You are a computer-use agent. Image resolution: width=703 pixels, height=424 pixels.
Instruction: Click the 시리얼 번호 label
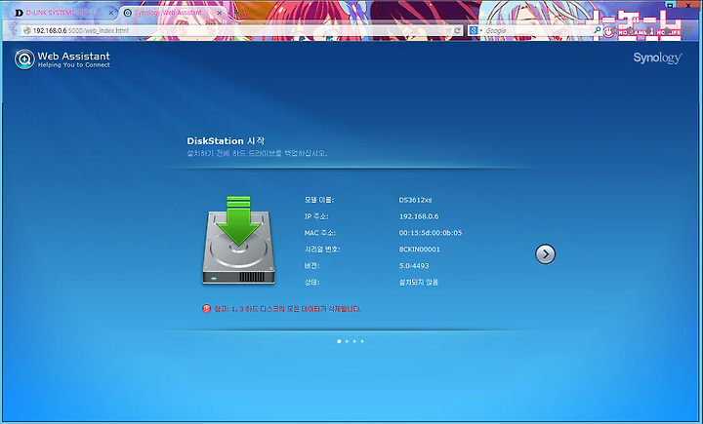click(322, 250)
